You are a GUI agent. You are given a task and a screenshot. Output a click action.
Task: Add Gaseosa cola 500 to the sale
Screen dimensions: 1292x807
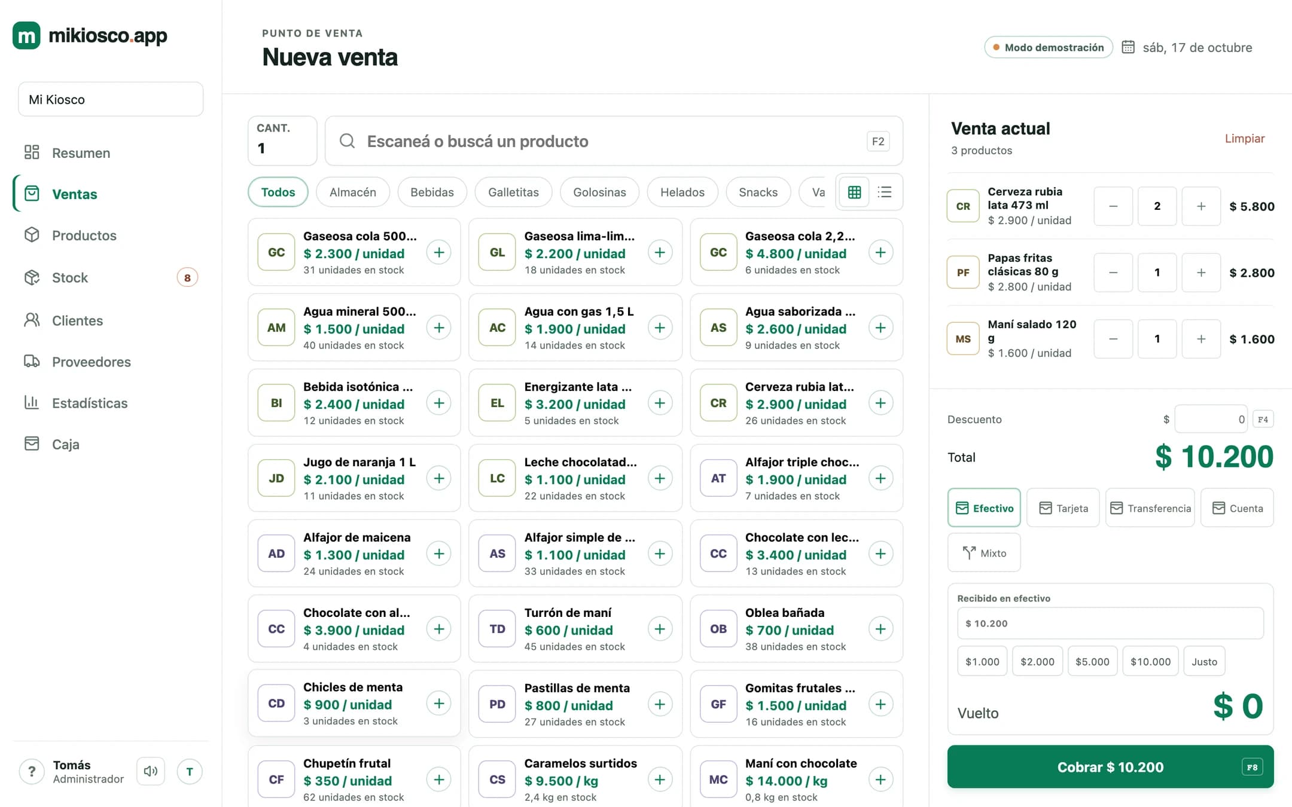(439, 252)
